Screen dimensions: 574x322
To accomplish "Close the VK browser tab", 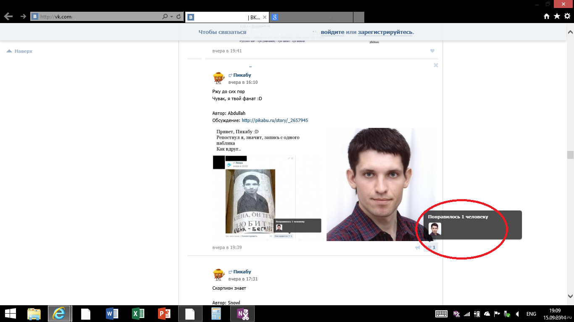I will tap(264, 17).
